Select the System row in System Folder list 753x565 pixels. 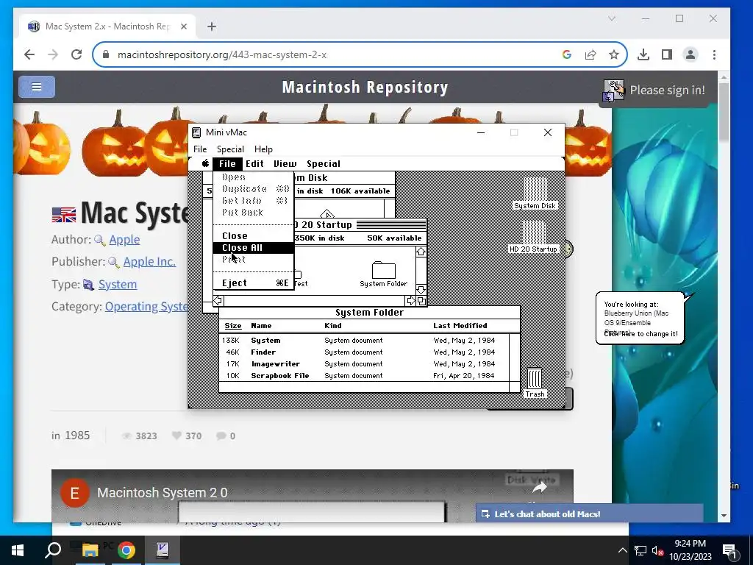[363, 340]
